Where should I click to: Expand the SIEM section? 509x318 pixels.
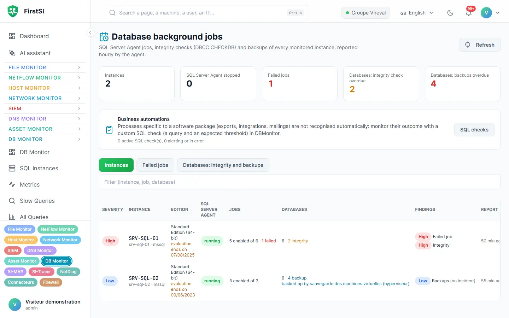click(x=45, y=108)
